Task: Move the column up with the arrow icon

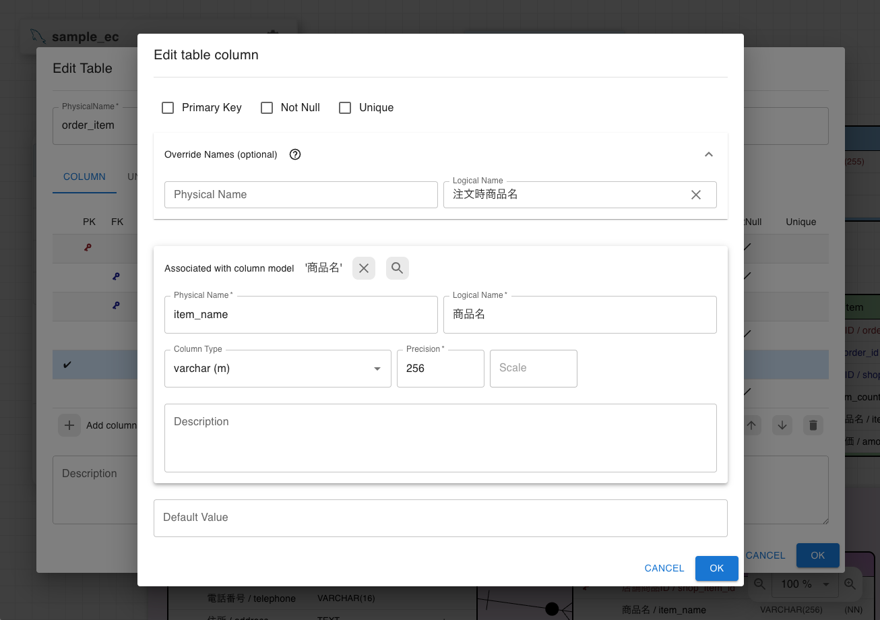Action: click(752, 425)
